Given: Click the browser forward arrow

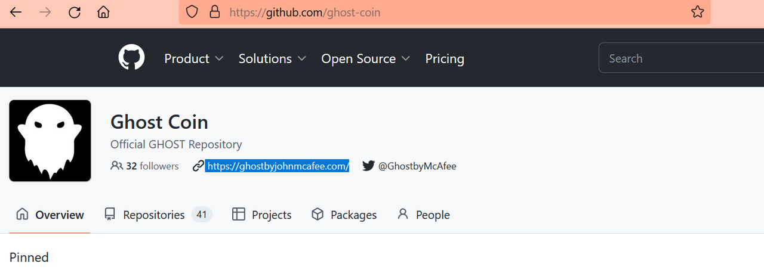Looking at the screenshot, I should tap(45, 12).
